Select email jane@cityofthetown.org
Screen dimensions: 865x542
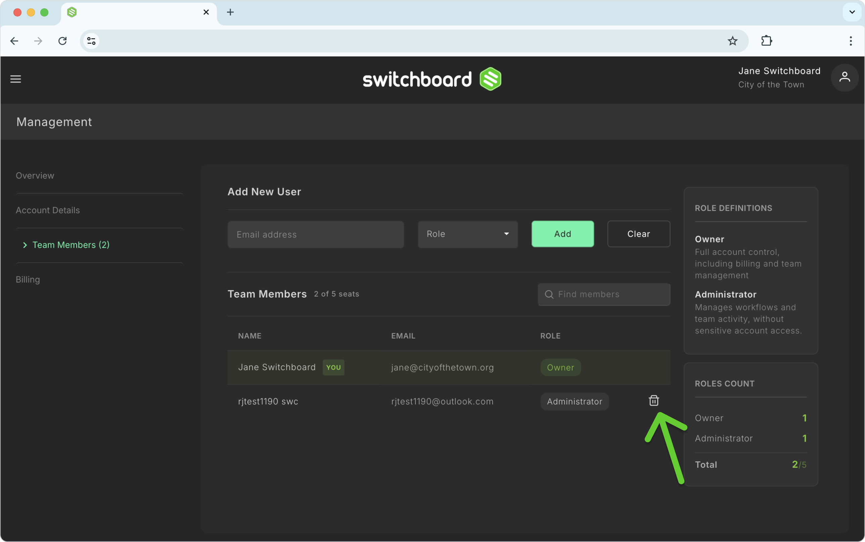click(442, 367)
